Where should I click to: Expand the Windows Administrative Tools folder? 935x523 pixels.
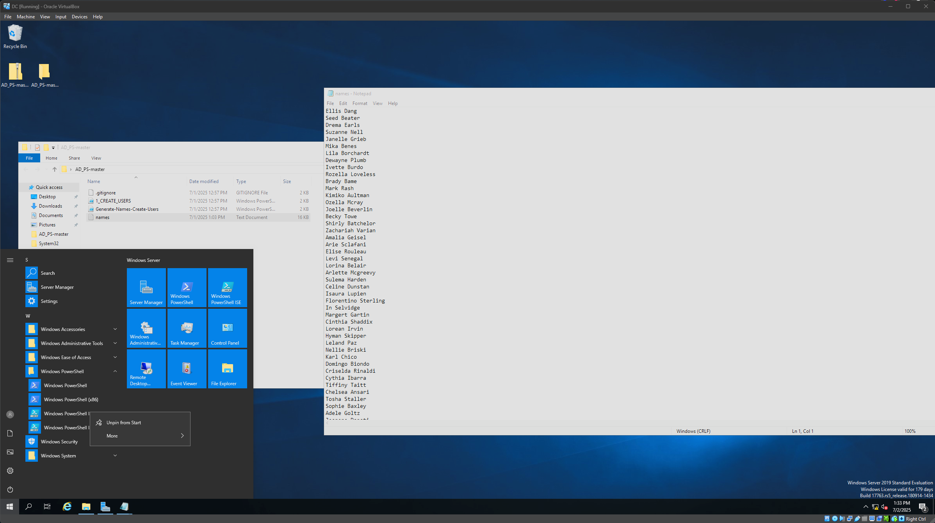[72, 343]
